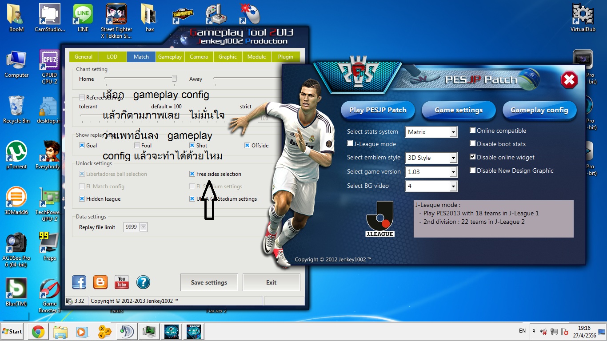Open Windows Media Player from the taskbar

coord(82,332)
